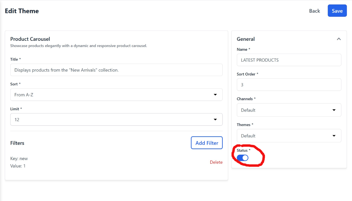Click the Themes dropdown arrow icon
Viewport: 352px width, 201px height.
point(334,136)
